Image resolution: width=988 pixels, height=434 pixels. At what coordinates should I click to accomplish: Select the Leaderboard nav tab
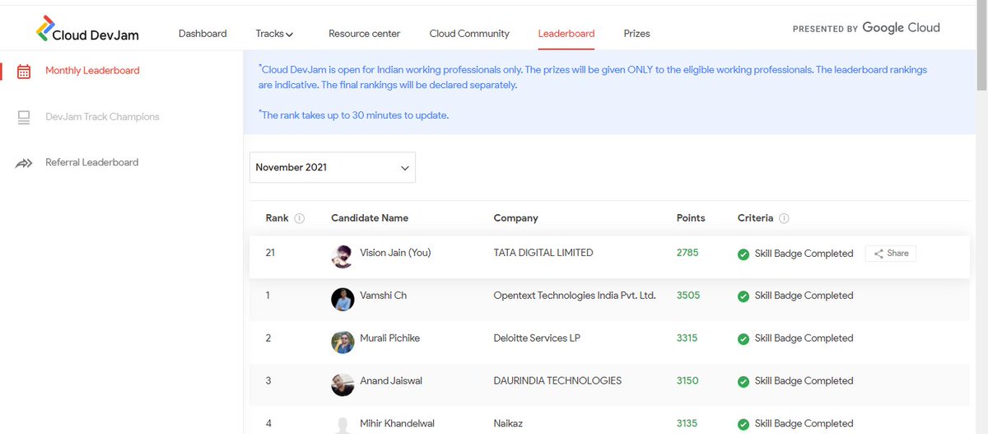(566, 34)
